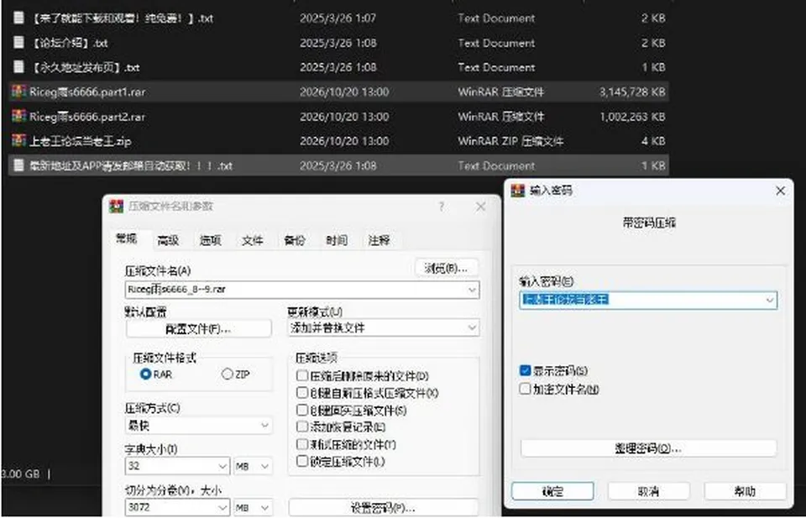Check 测试压缩的文件 option

(x=302, y=444)
